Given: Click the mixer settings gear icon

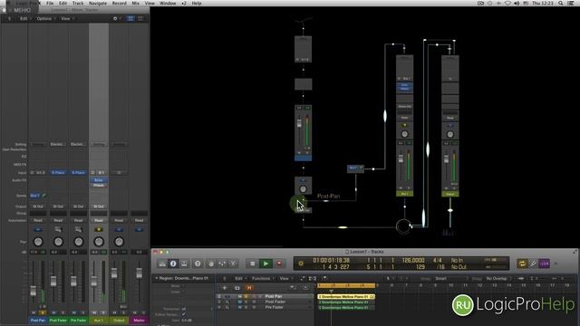Looking at the screenshot, I should tap(115, 18).
